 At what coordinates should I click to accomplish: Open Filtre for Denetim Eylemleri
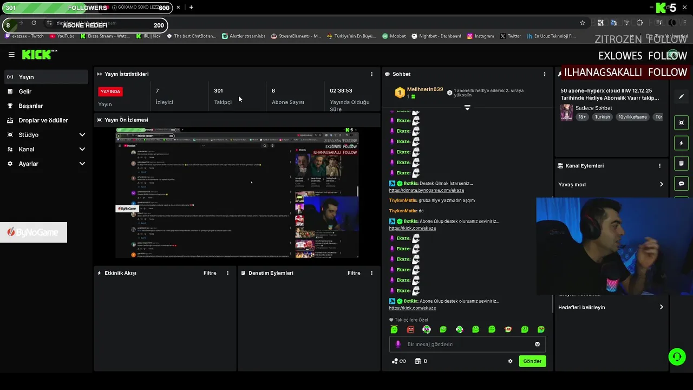[x=354, y=273]
